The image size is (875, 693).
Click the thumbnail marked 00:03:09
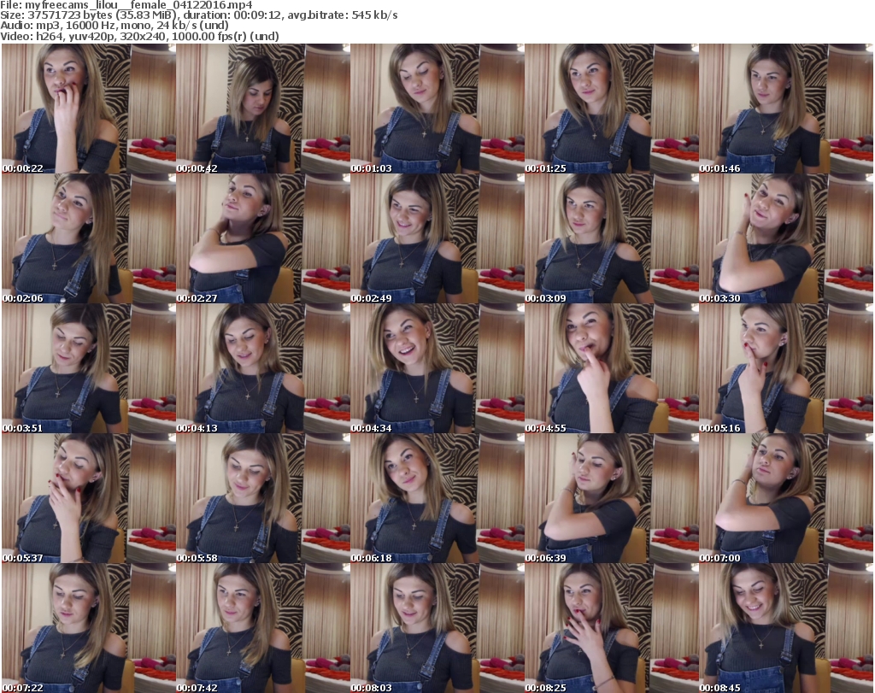click(611, 238)
